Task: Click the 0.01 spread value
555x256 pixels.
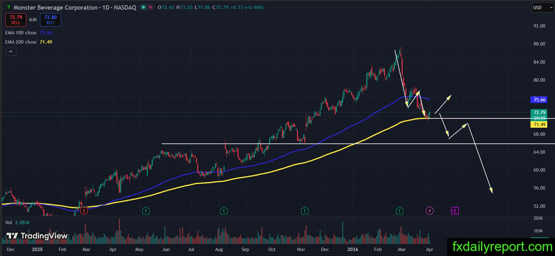Action: (33, 20)
